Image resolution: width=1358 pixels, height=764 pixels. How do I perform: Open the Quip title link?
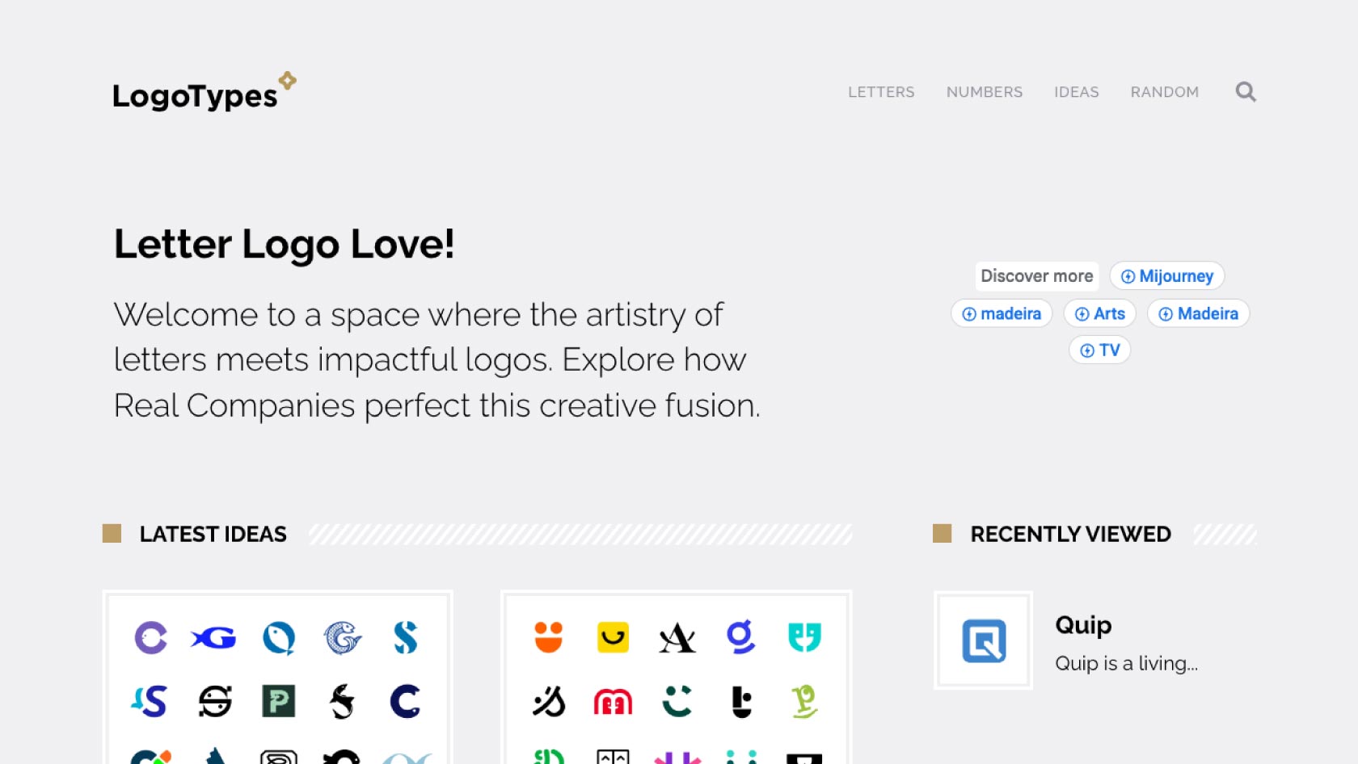[x=1083, y=625]
